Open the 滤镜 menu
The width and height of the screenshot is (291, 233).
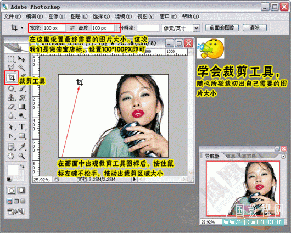coord(124,16)
